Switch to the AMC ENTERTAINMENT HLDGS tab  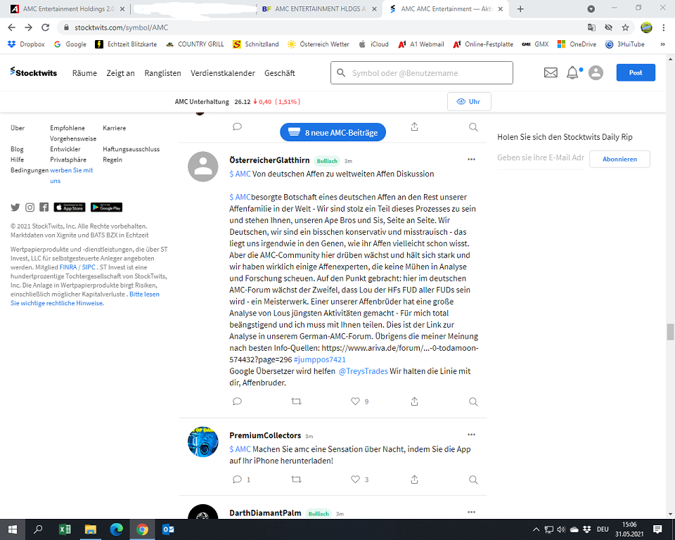pyautogui.click(x=320, y=9)
